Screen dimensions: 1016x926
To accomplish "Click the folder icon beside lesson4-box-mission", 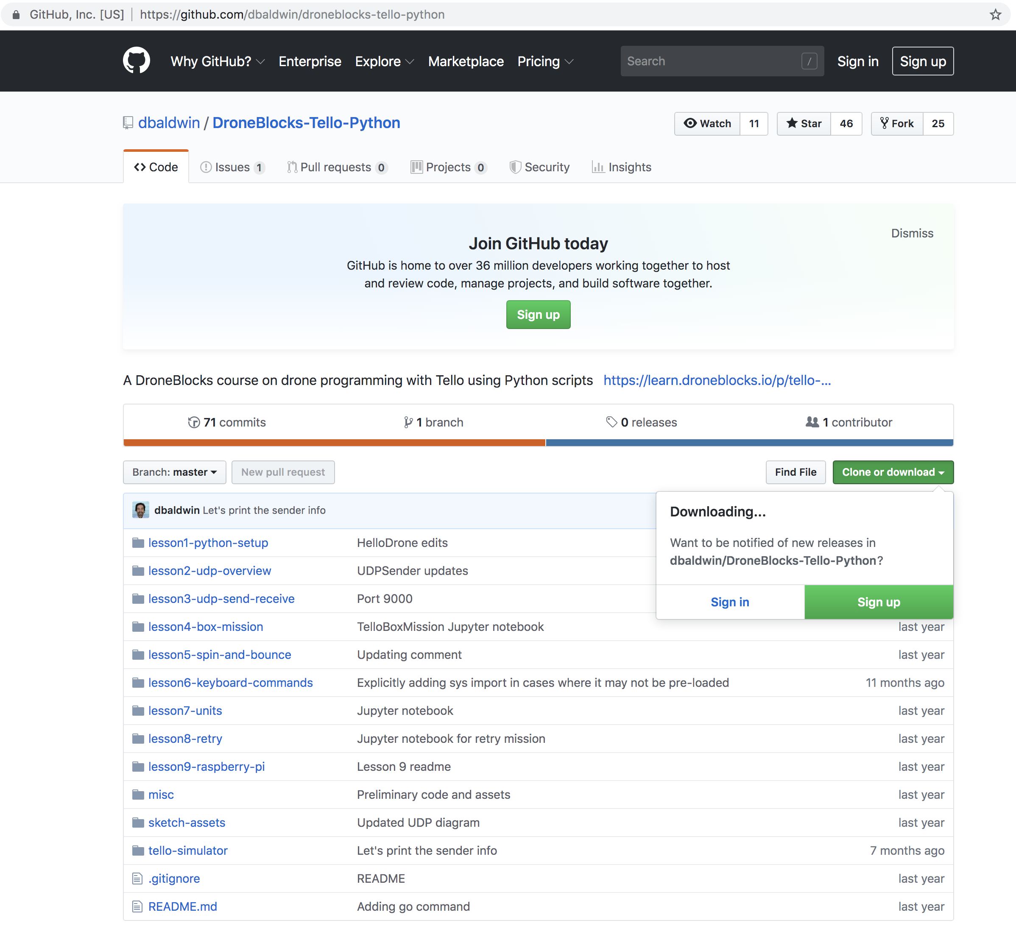I will [x=138, y=627].
